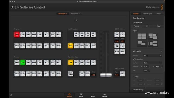Select CAM6 on the Preview bus

click(17, 74)
